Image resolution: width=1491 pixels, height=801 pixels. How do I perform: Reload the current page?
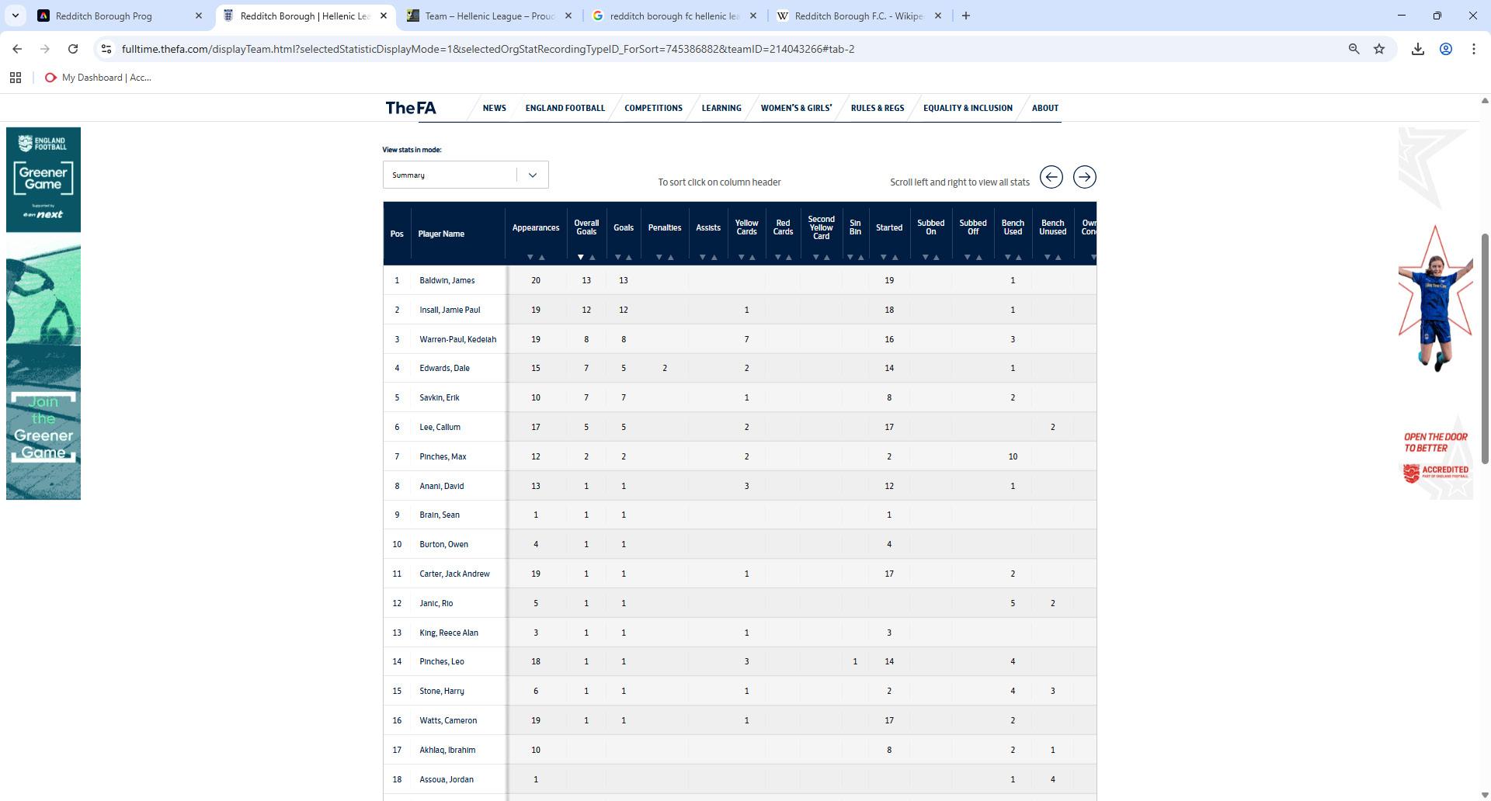pos(73,49)
